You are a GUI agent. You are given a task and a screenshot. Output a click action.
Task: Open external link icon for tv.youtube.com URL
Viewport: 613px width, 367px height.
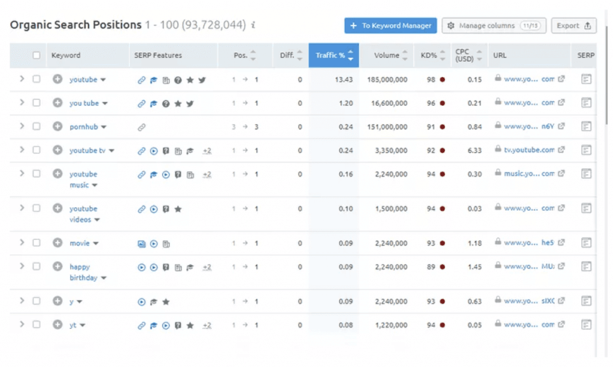[x=562, y=150]
